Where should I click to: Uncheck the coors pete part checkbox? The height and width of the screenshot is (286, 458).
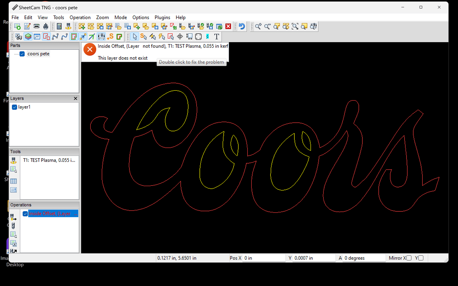[22, 54]
